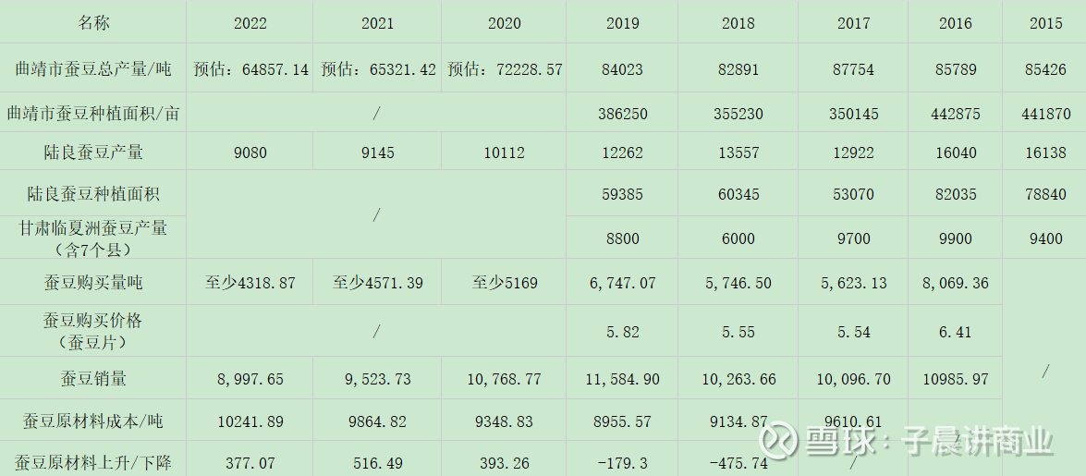Select the cell 10241.89
1086x476 pixels.
[x=250, y=421]
